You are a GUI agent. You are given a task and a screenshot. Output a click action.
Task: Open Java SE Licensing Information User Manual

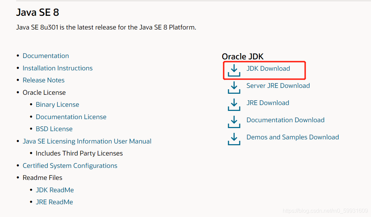click(x=87, y=141)
